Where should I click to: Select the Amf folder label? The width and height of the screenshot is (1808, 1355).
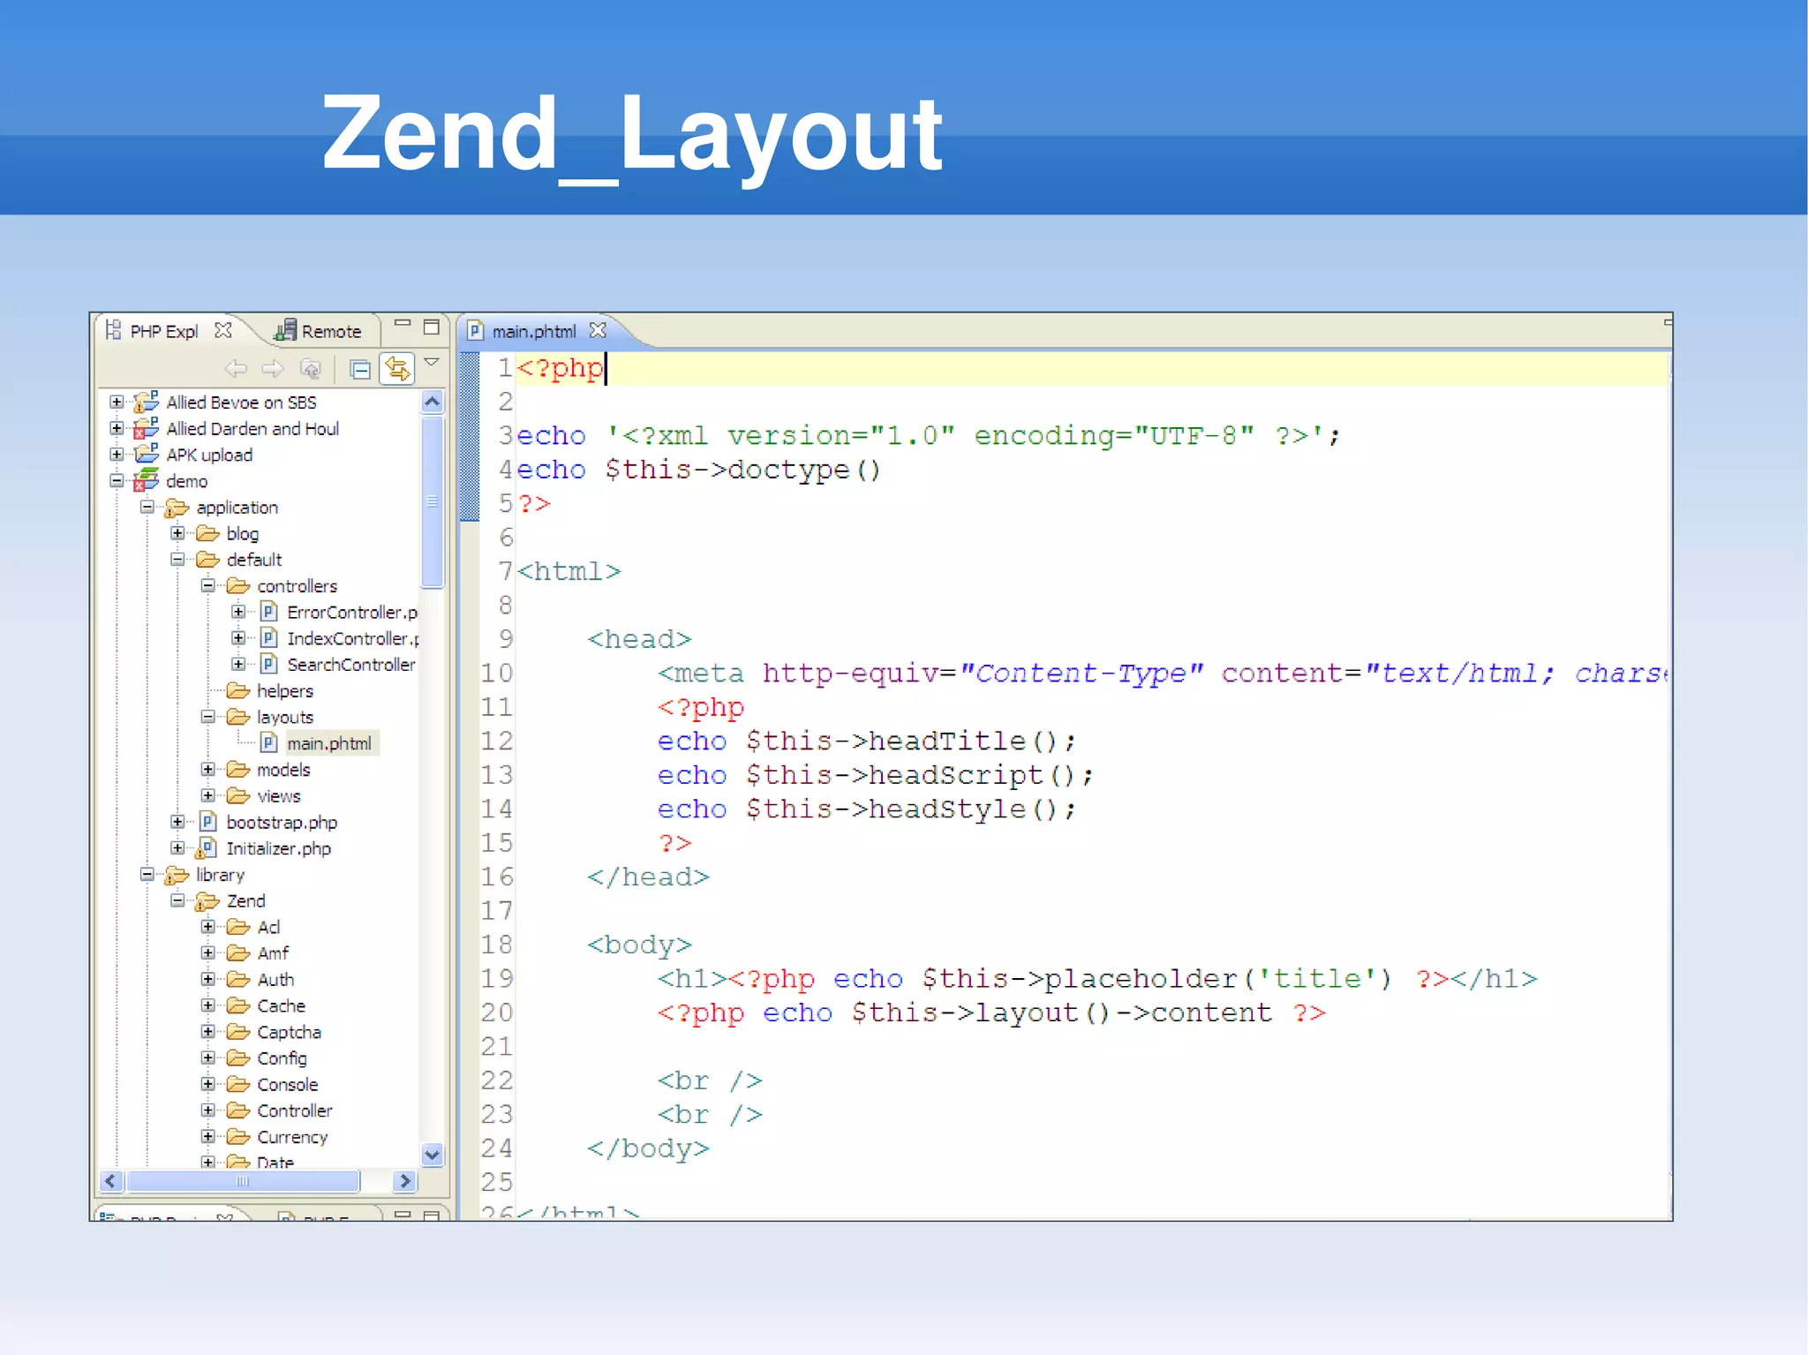click(x=273, y=953)
